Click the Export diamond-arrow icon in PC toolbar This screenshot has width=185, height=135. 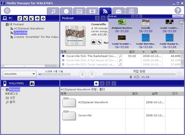point(43,18)
